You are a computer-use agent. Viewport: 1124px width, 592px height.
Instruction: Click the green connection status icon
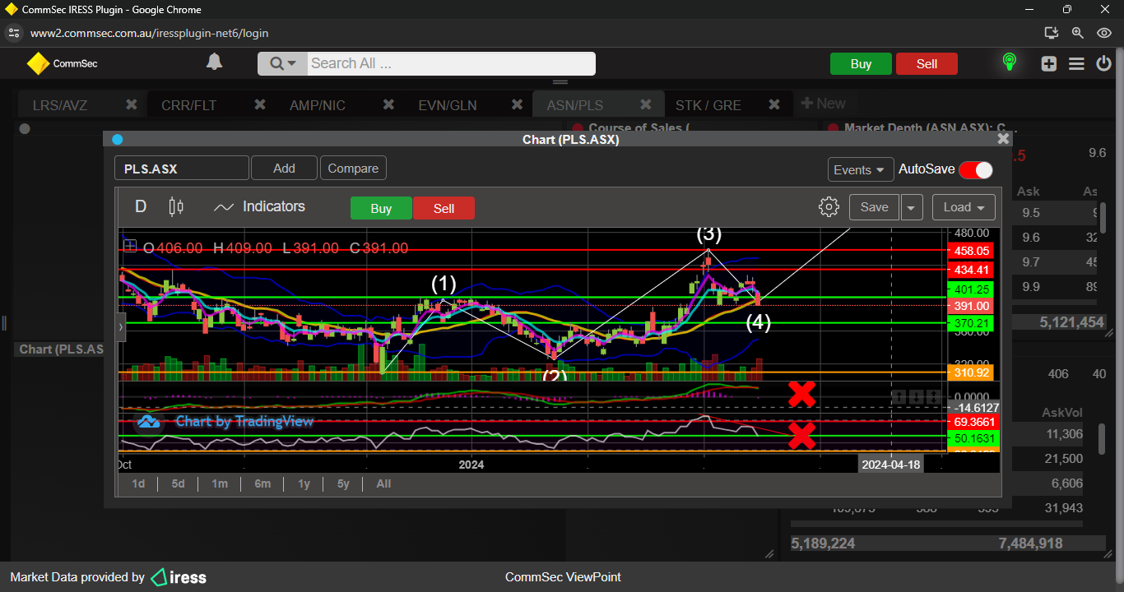[1009, 62]
